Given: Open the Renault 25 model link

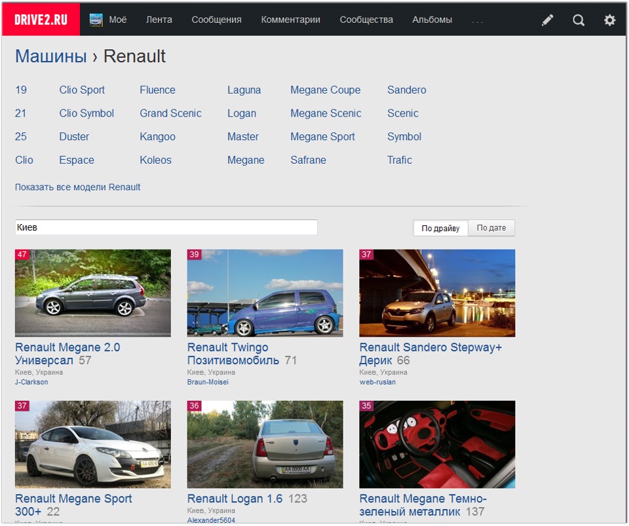Looking at the screenshot, I should coord(21,136).
